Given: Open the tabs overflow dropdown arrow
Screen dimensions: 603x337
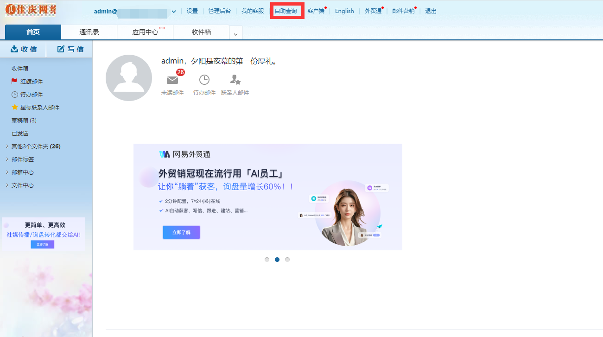Looking at the screenshot, I should click(235, 34).
